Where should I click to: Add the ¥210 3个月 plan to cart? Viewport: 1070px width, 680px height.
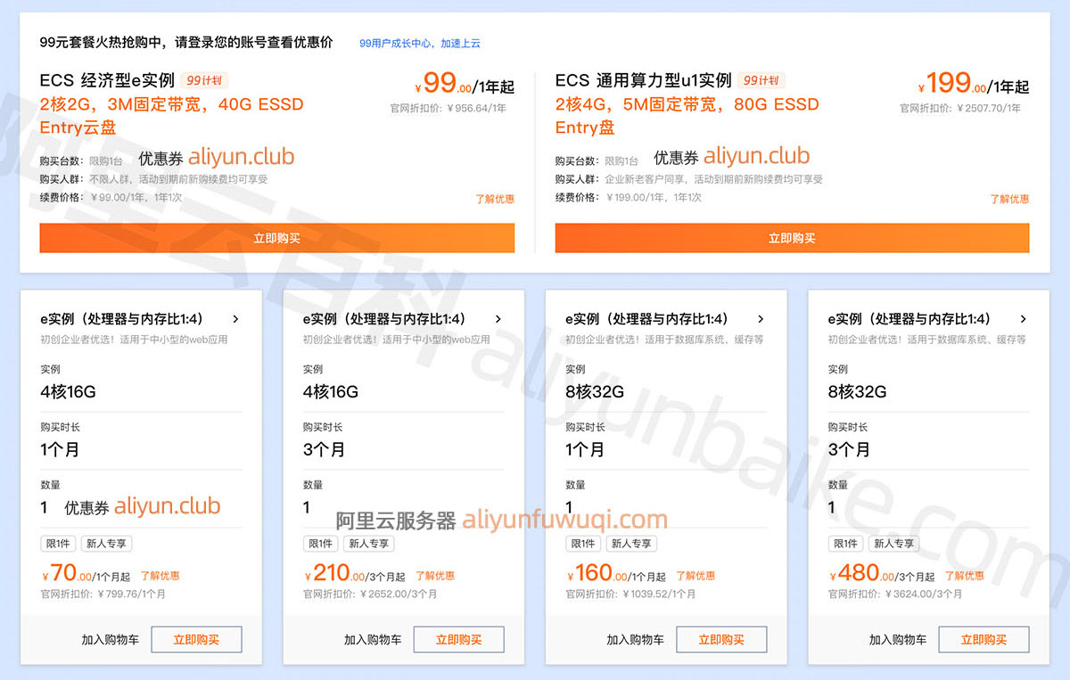(373, 640)
